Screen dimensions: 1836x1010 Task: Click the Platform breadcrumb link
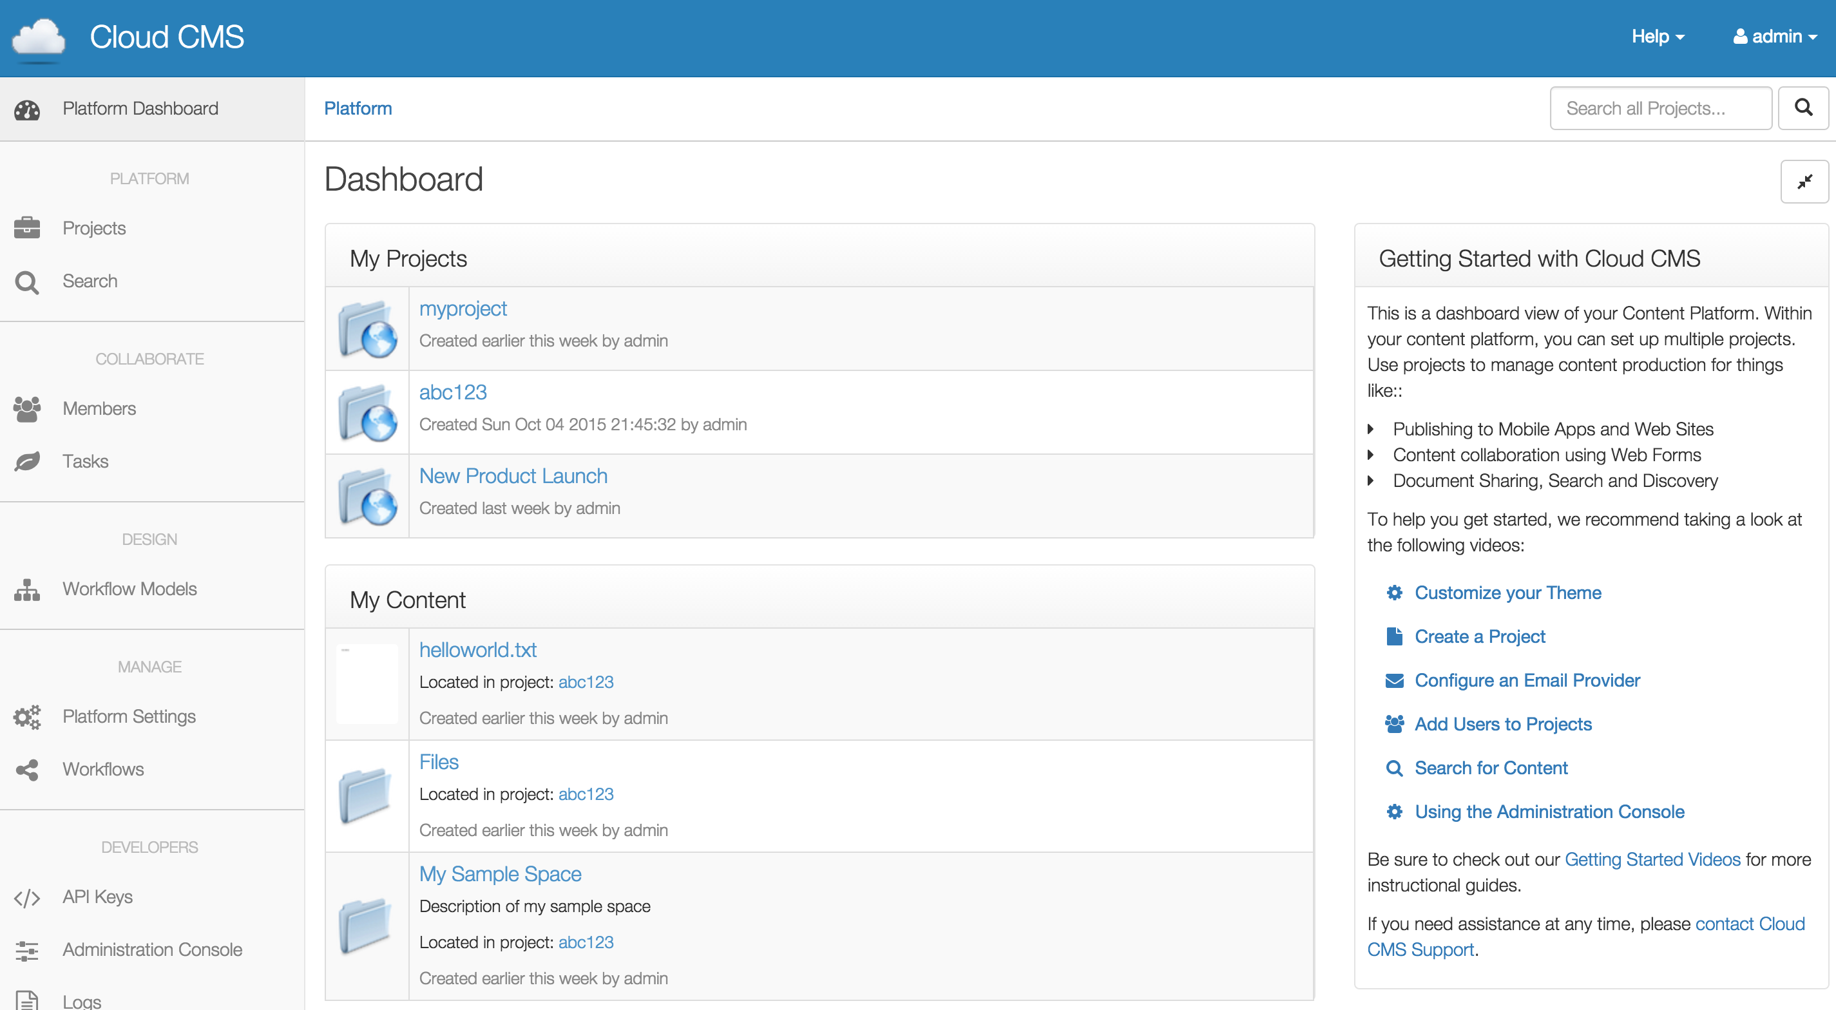[x=358, y=108]
